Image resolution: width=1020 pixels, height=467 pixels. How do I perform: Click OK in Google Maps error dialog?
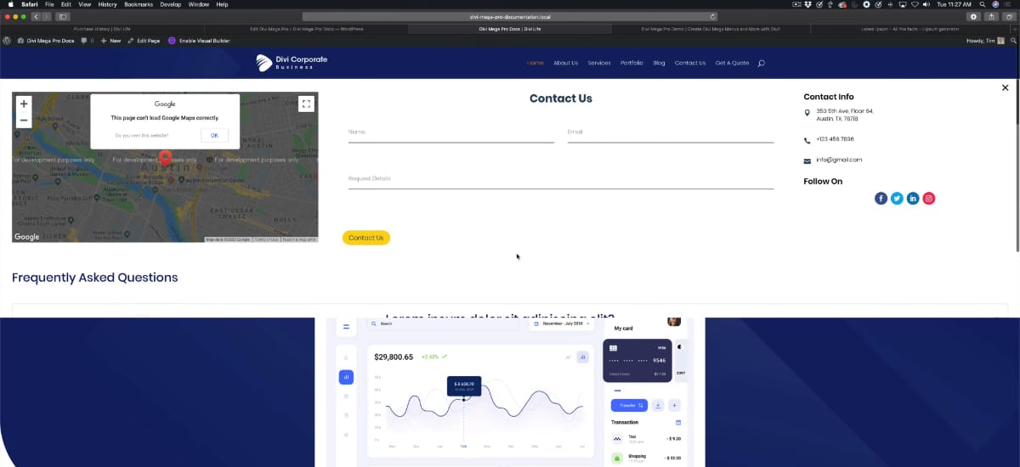click(214, 135)
